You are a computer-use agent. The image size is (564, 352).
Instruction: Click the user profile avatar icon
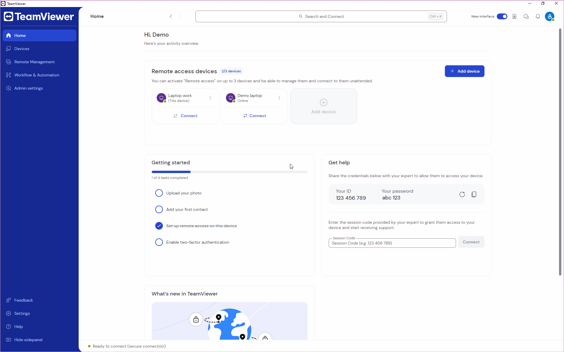pyautogui.click(x=550, y=16)
